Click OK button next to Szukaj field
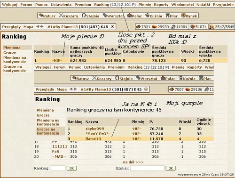Screen dimensions: 235x178 (171, 168)
